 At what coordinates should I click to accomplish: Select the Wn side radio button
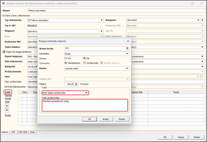click(65, 58)
